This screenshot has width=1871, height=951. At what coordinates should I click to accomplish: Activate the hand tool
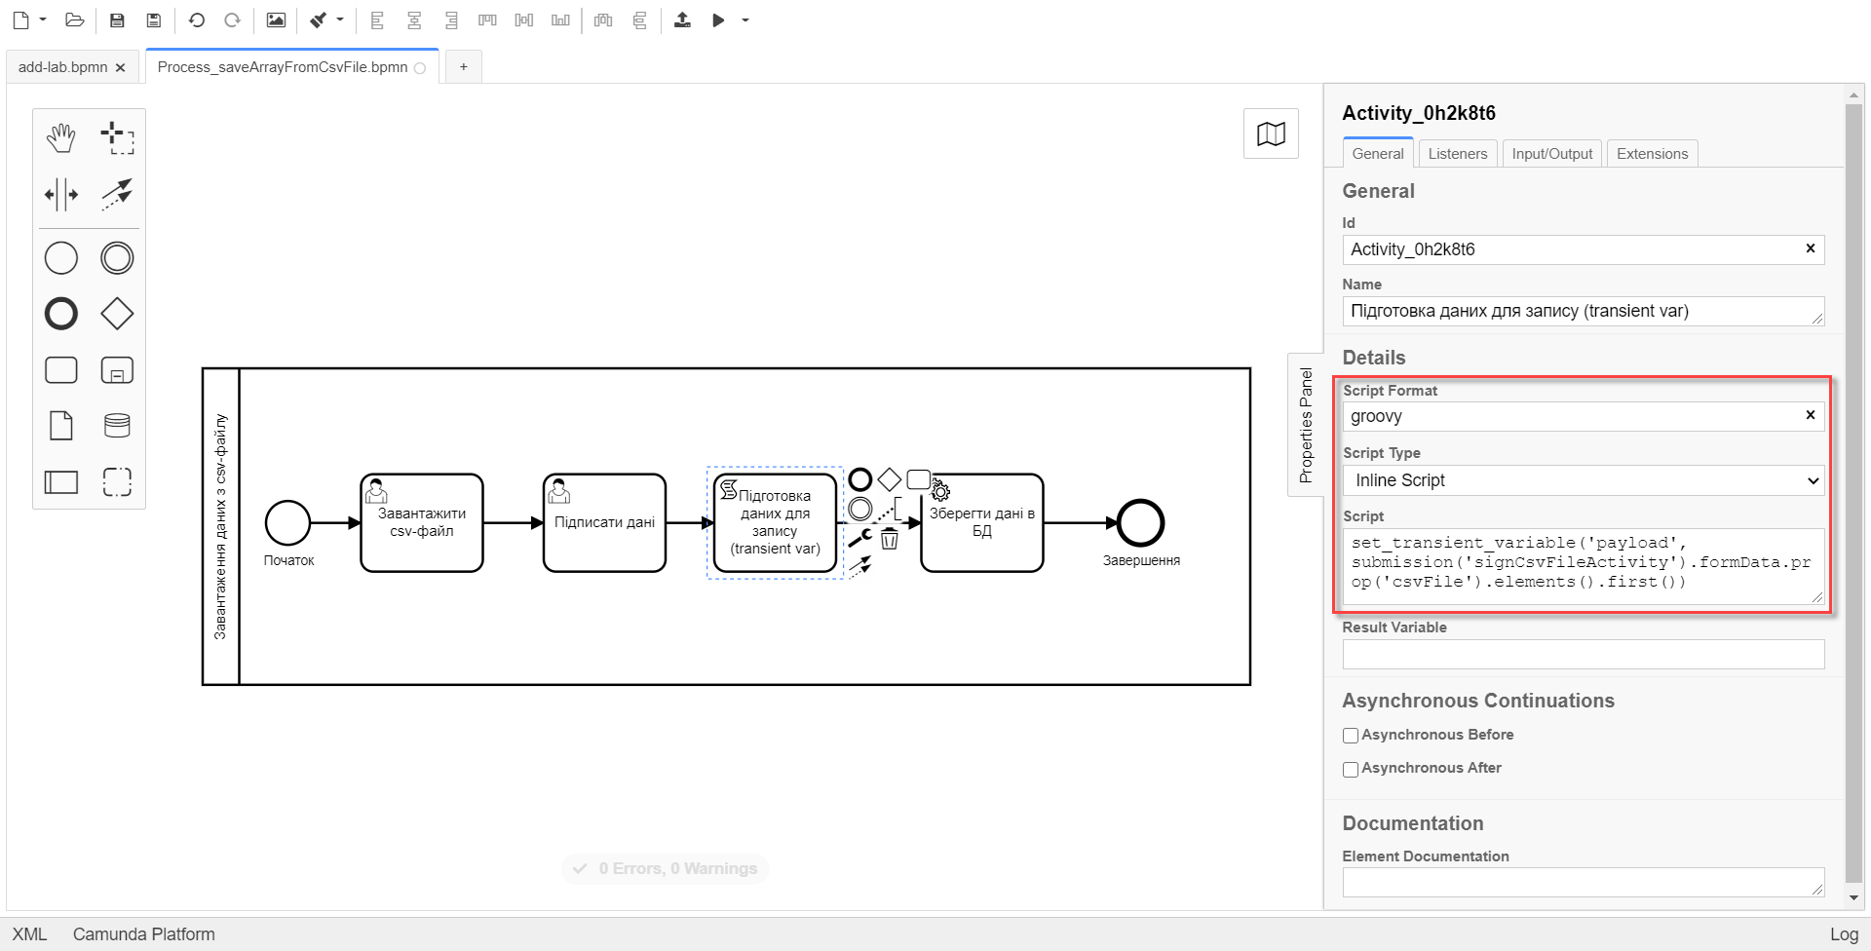coord(61,138)
